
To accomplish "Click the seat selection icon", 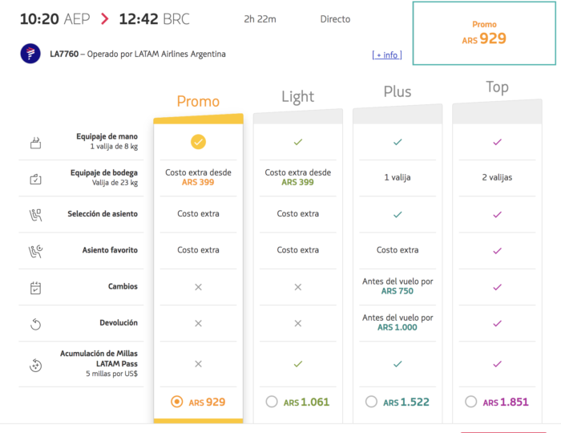I will click(36, 214).
